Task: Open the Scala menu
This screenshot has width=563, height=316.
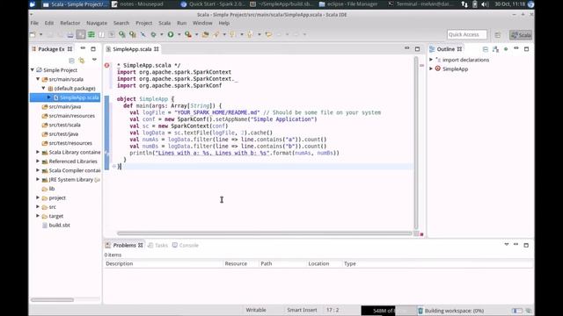Action: pyautogui.click(x=165, y=23)
